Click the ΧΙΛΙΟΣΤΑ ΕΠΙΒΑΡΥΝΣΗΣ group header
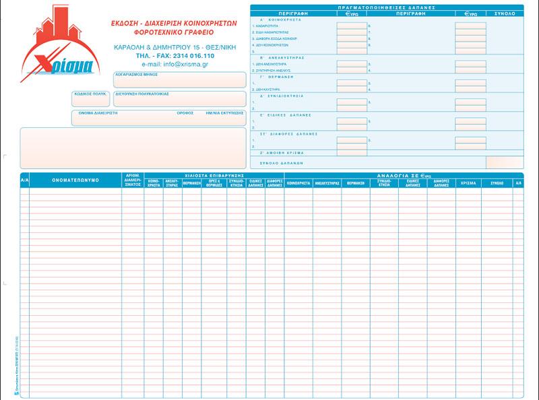The image size is (539, 400). [214, 176]
